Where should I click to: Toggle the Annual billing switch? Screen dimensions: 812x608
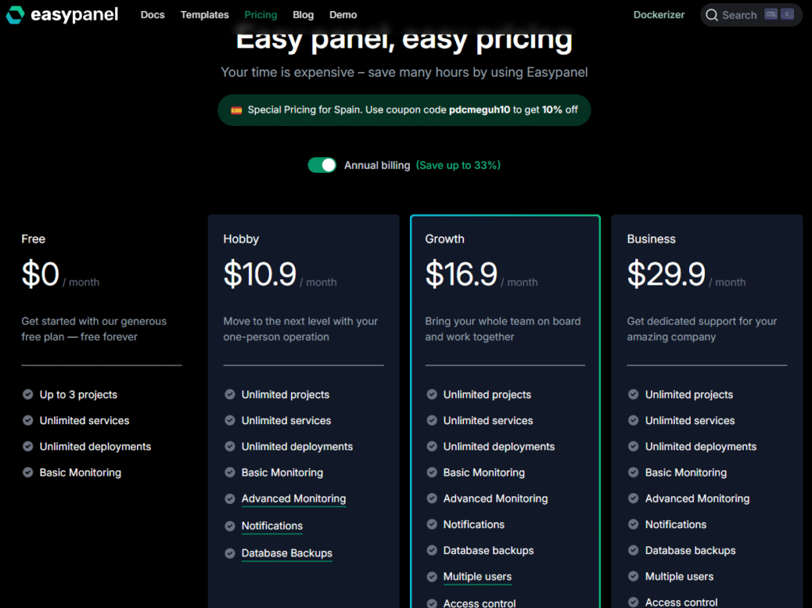pyautogui.click(x=322, y=165)
